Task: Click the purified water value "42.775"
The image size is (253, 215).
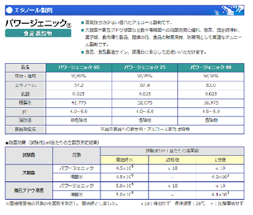Action: [79, 103]
